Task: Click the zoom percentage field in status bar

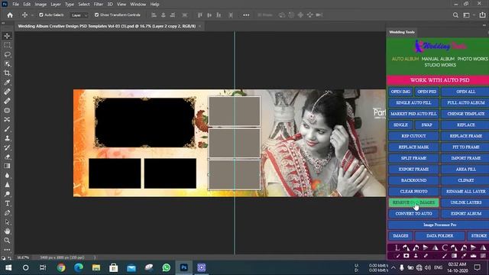Action: coord(23,257)
